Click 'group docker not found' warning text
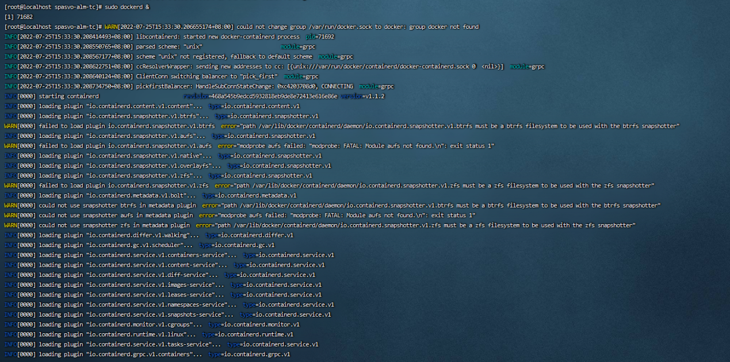This screenshot has height=362, width=730. click(444, 27)
